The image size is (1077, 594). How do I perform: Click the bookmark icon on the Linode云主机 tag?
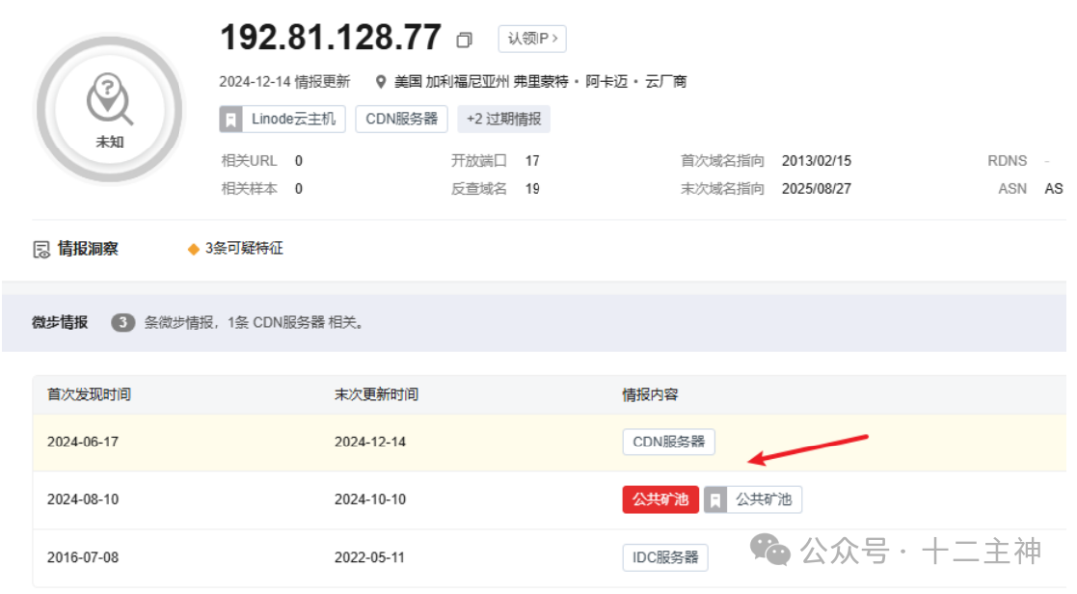pos(231,119)
